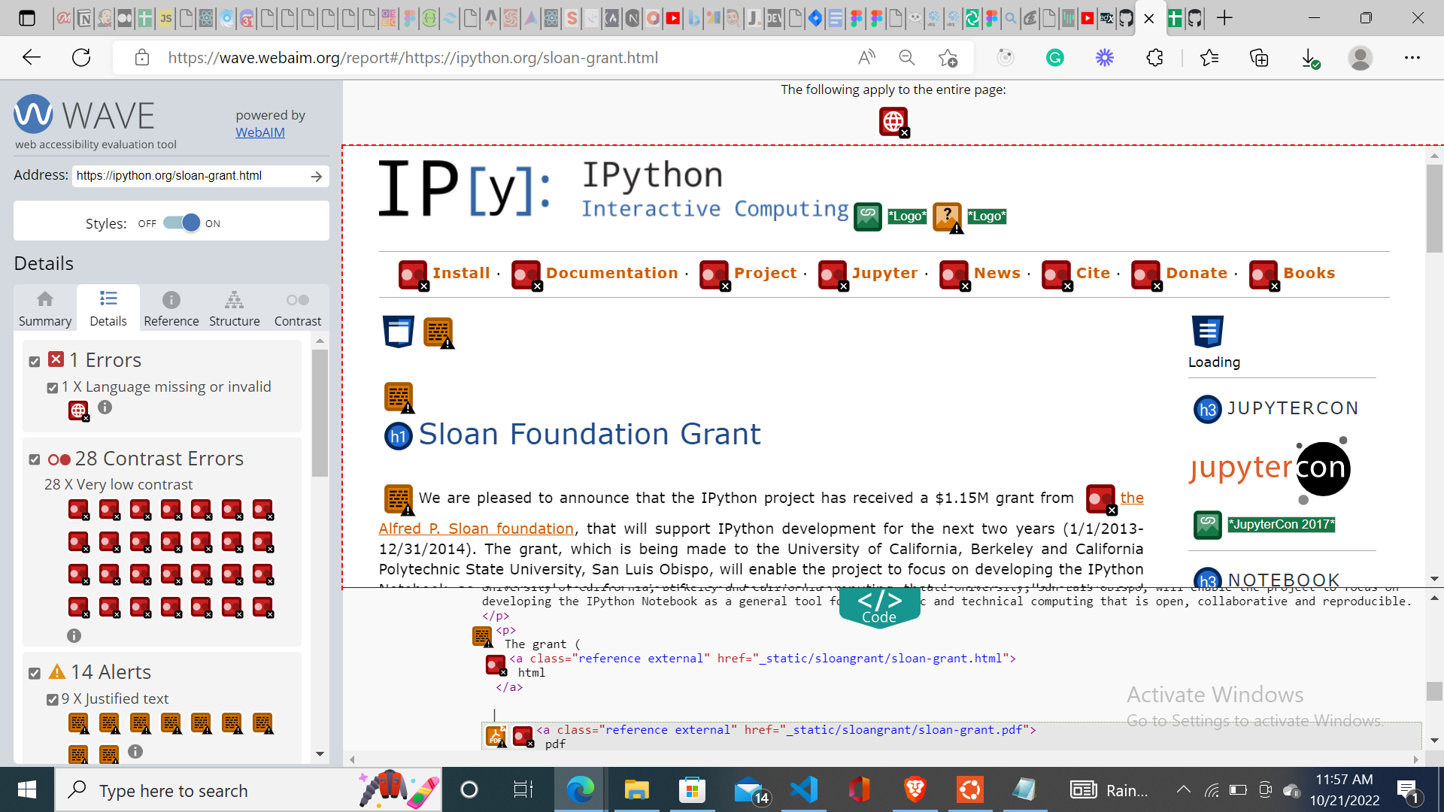Click the h1 icon beside Sloan Foundation Grant
The width and height of the screenshot is (1444, 812).
click(x=398, y=436)
